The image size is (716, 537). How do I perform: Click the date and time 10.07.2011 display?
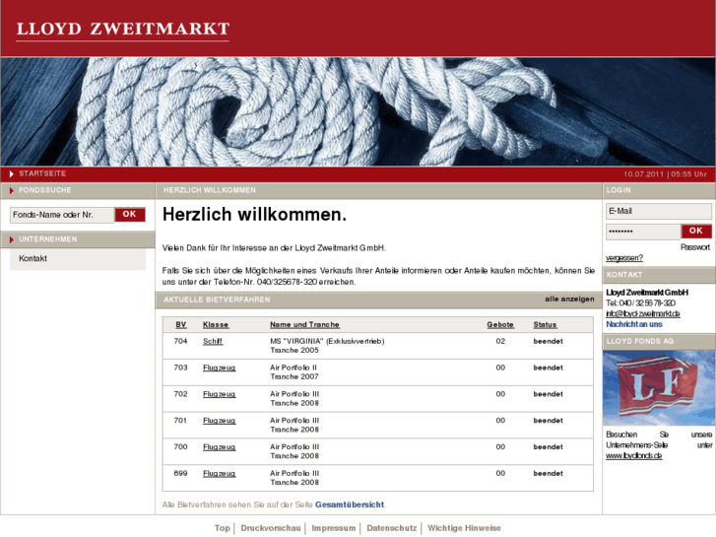[665, 174]
